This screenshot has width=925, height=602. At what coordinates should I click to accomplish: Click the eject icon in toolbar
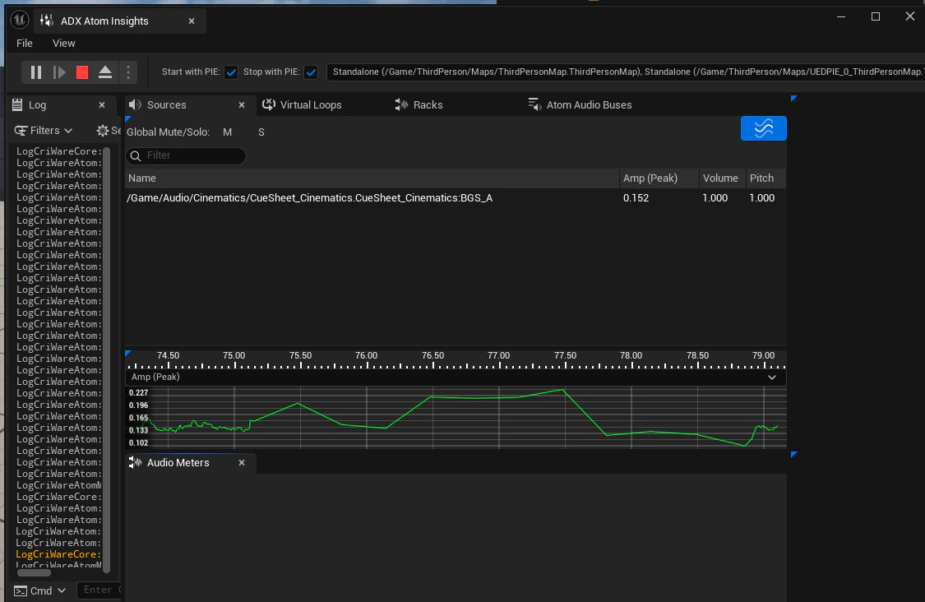pos(105,72)
